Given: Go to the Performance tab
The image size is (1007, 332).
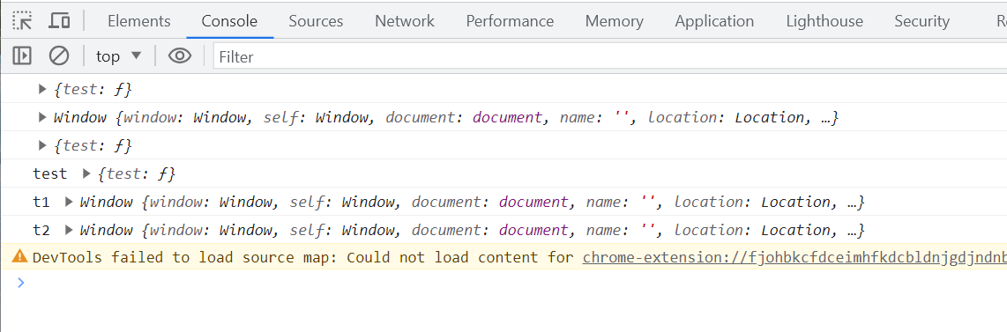Looking at the screenshot, I should click(510, 21).
